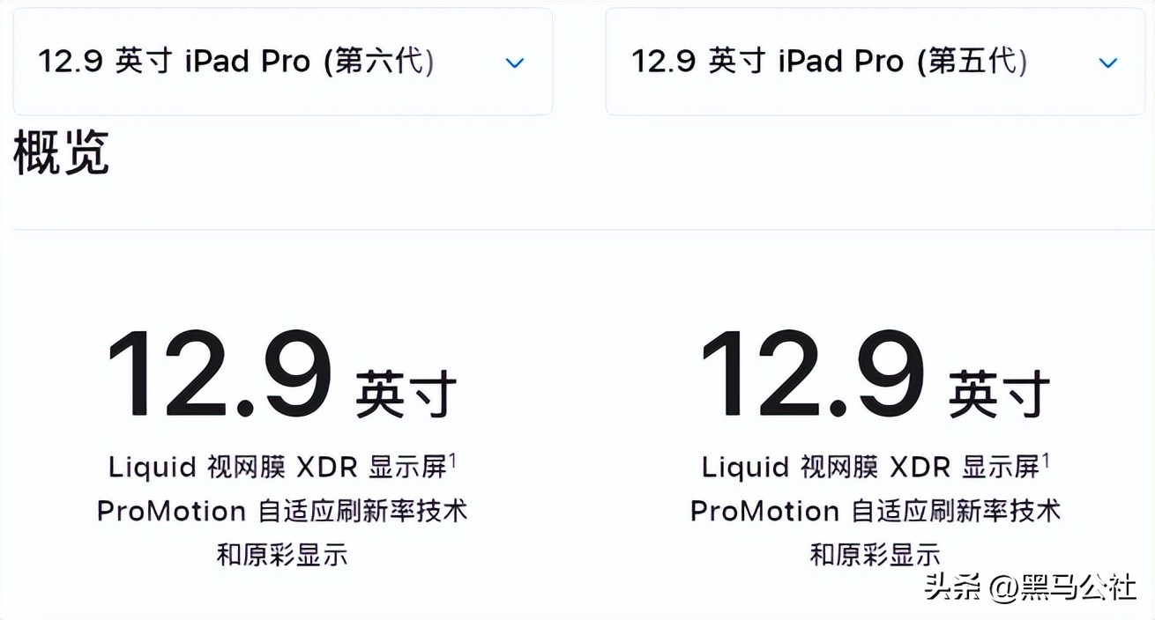Click the Liquid 视网膜 XDR 显示屏 text on the right

coord(875,465)
